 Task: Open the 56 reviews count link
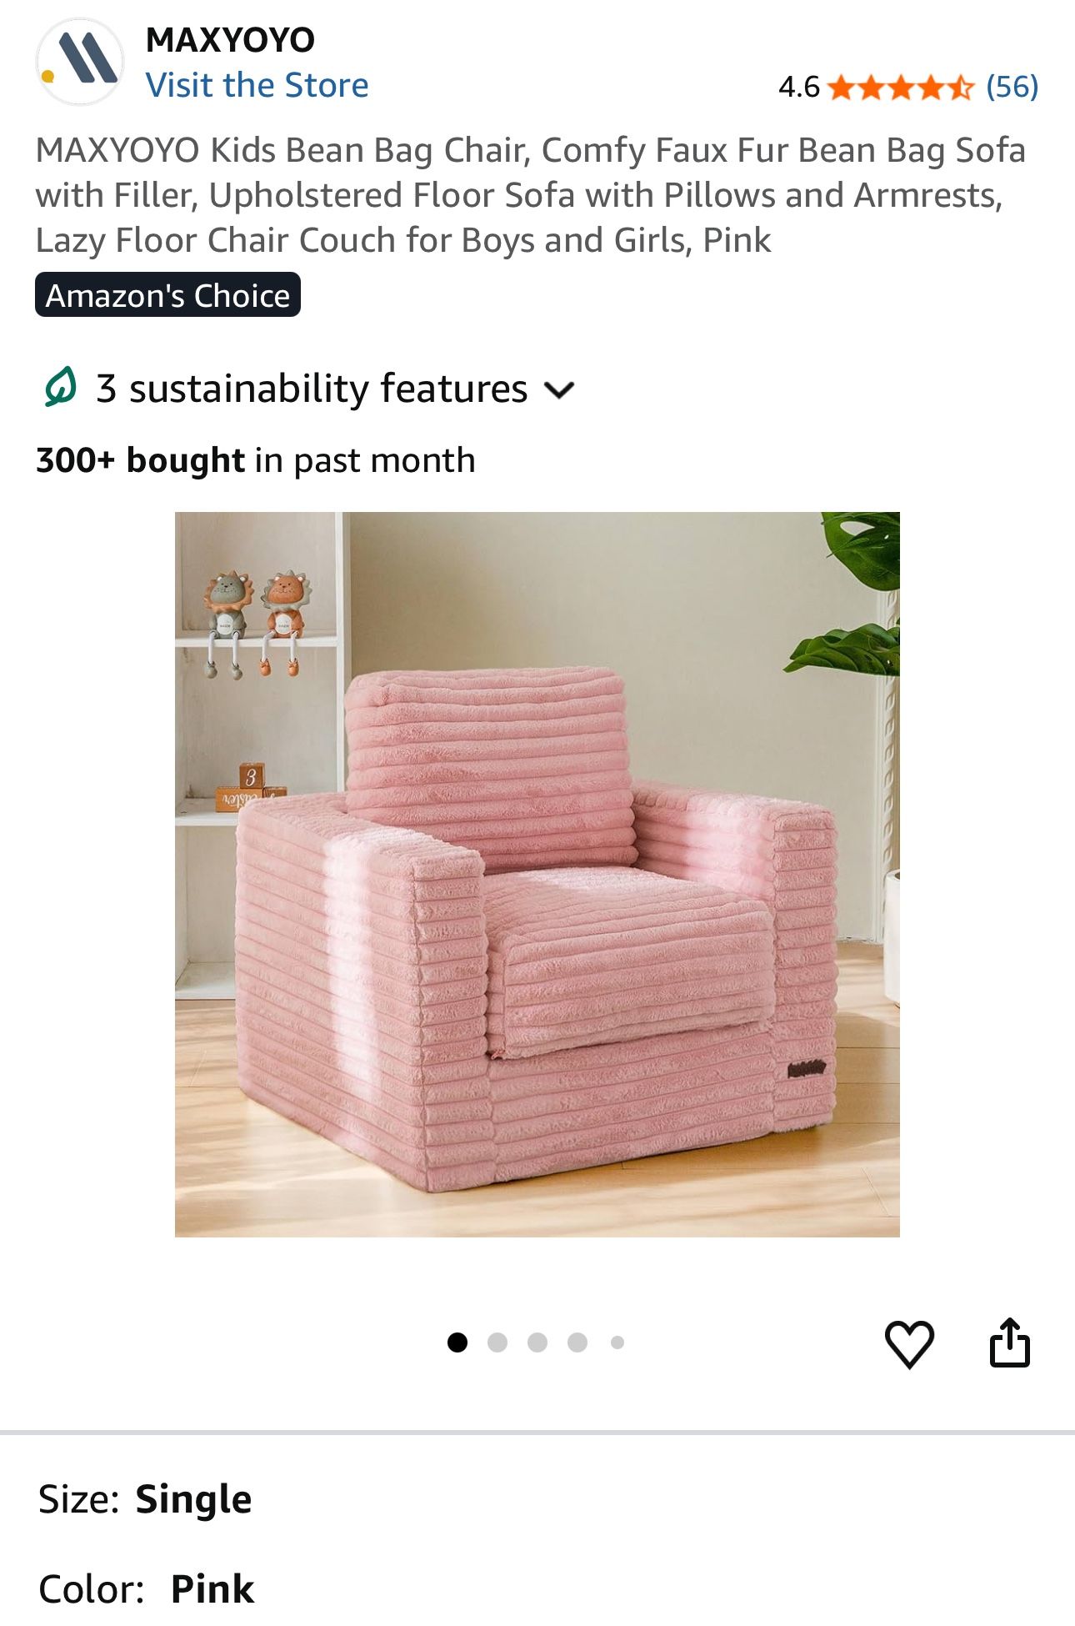click(x=1012, y=87)
